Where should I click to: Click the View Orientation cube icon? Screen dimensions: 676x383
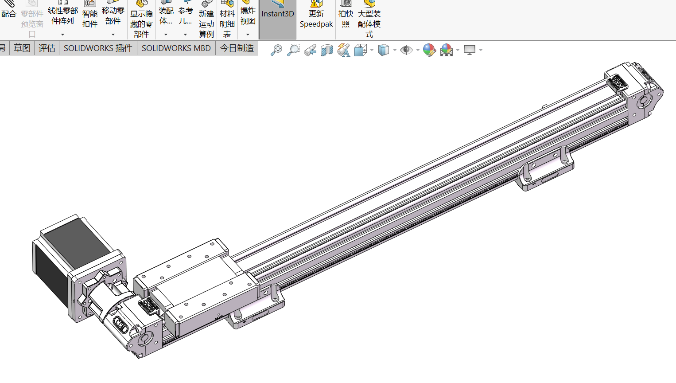point(360,50)
